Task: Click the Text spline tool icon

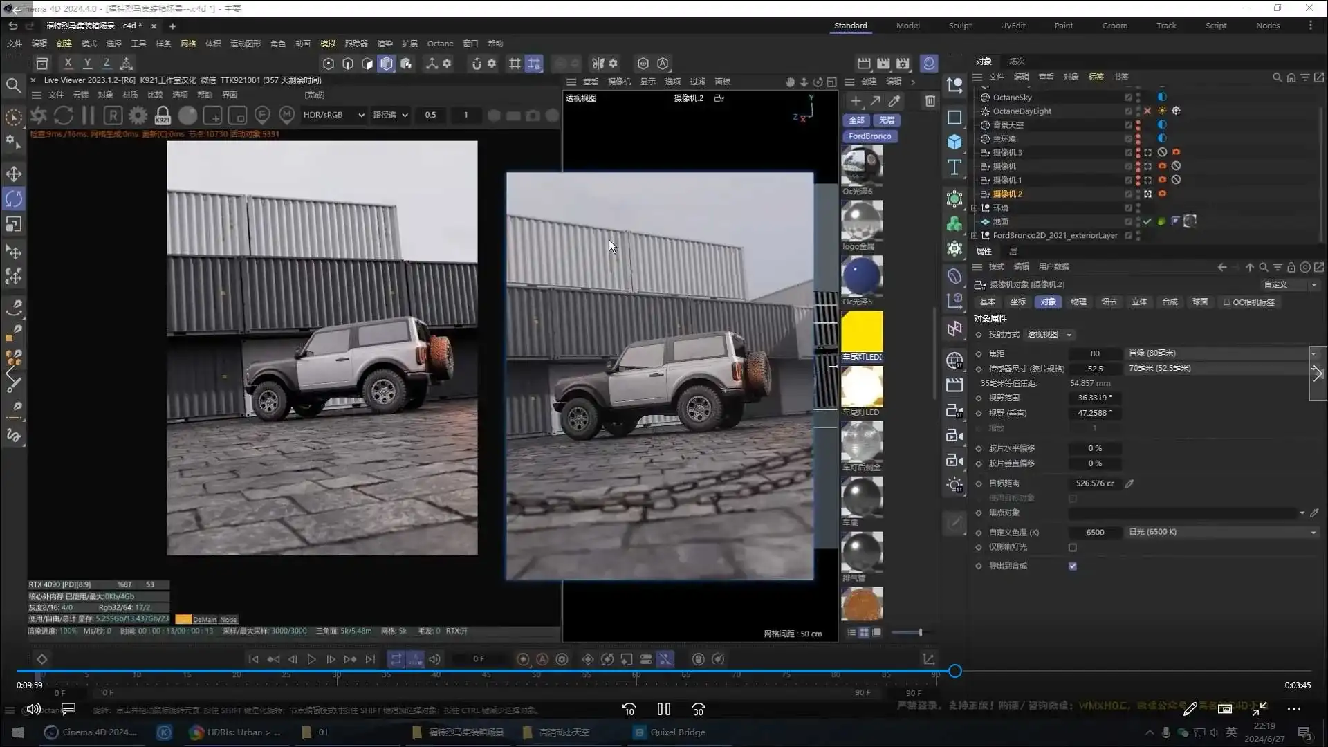Action: point(954,167)
